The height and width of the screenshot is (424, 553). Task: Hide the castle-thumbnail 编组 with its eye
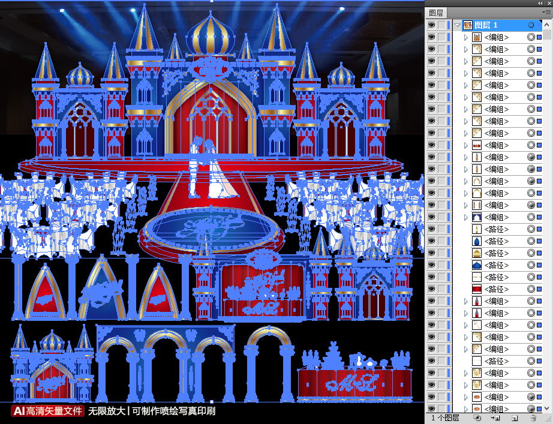431,37
